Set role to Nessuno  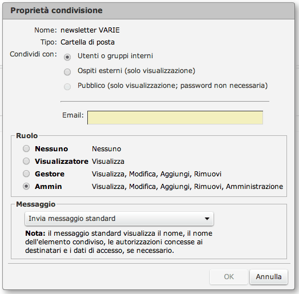(26, 148)
